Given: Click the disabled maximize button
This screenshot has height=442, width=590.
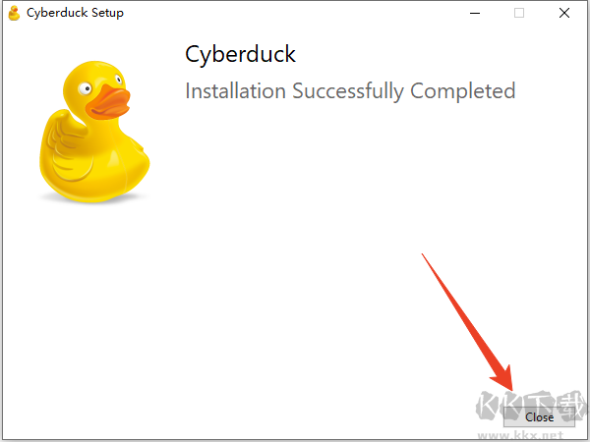Looking at the screenshot, I should [x=519, y=14].
